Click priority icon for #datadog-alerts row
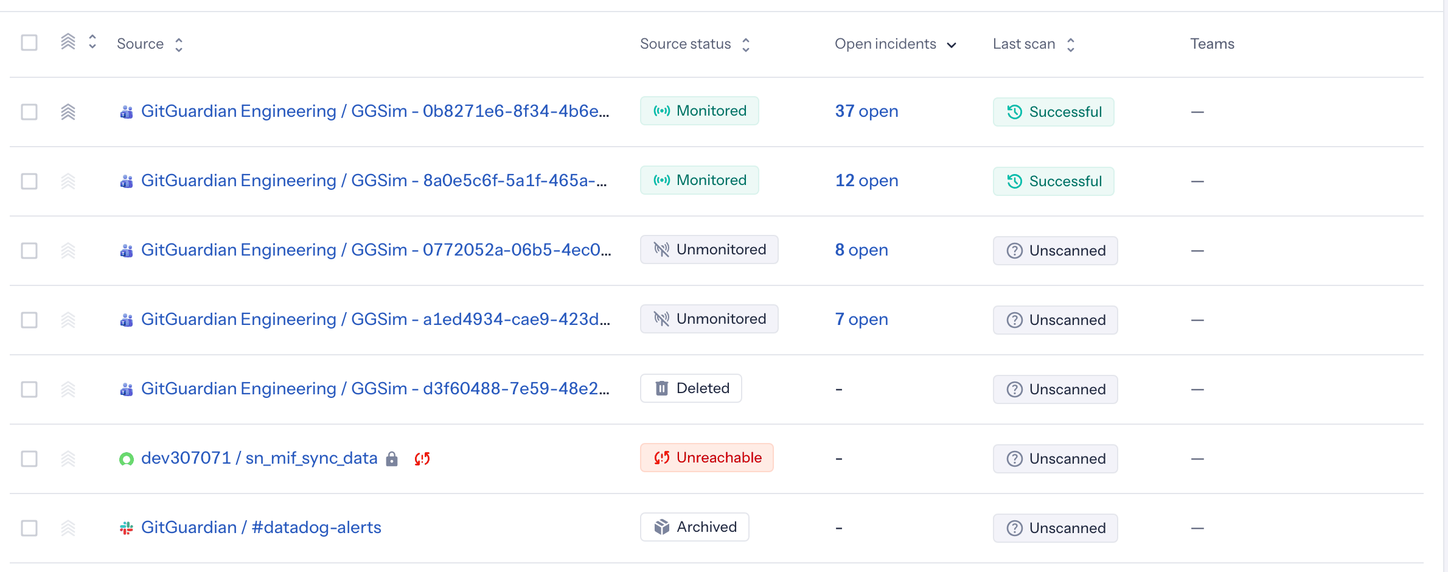 pyautogui.click(x=68, y=528)
